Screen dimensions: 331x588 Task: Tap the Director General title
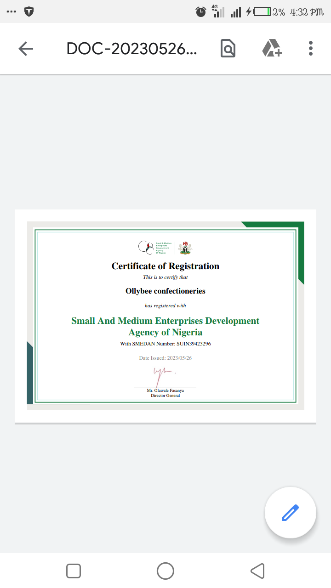165,396
